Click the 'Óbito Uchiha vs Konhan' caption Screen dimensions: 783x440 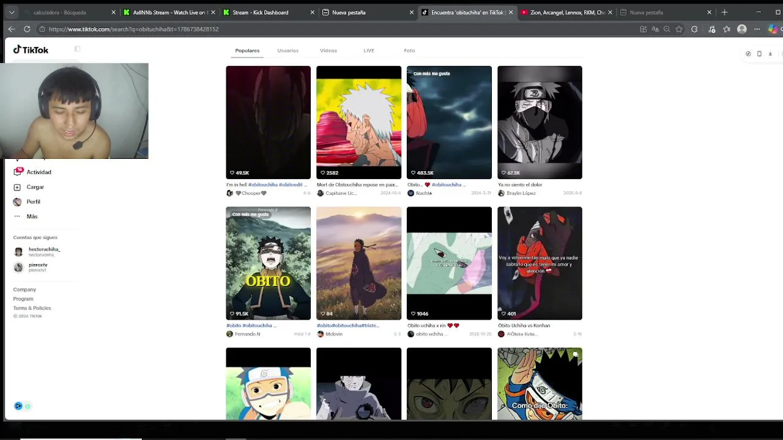(524, 326)
